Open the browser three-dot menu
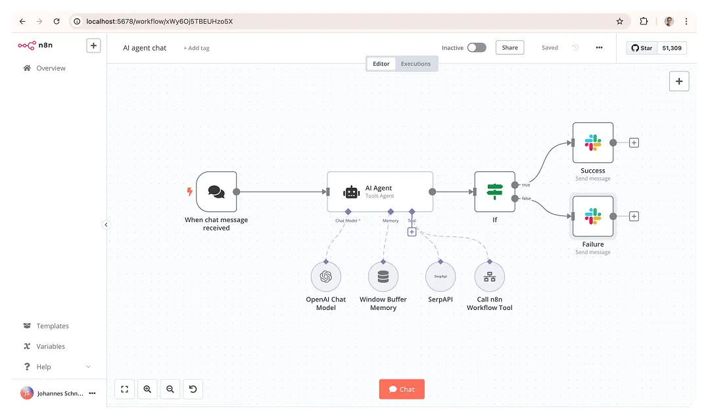The height and width of the screenshot is (417, 708). (686, 21)
